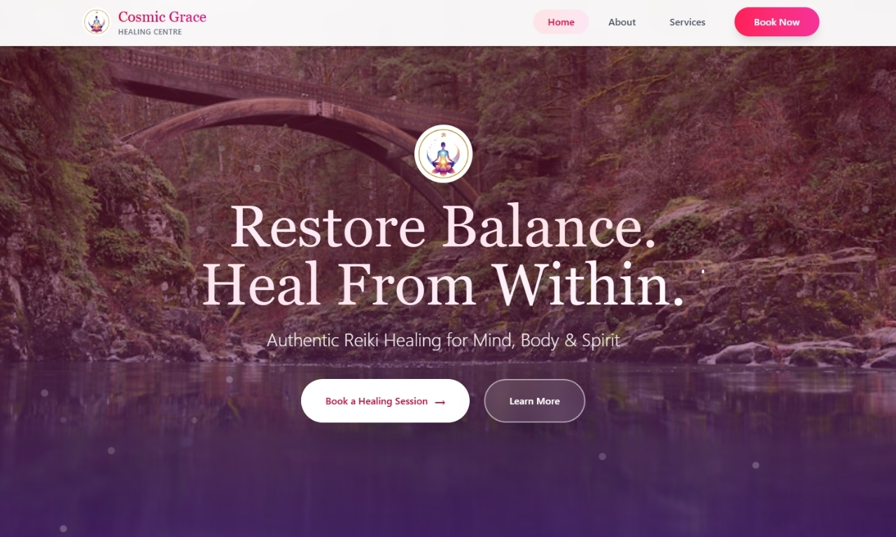The height and width of the screenshot is (537, 896).
Task: Select the Home navigation tab
Action: click(x=561, y=22)
